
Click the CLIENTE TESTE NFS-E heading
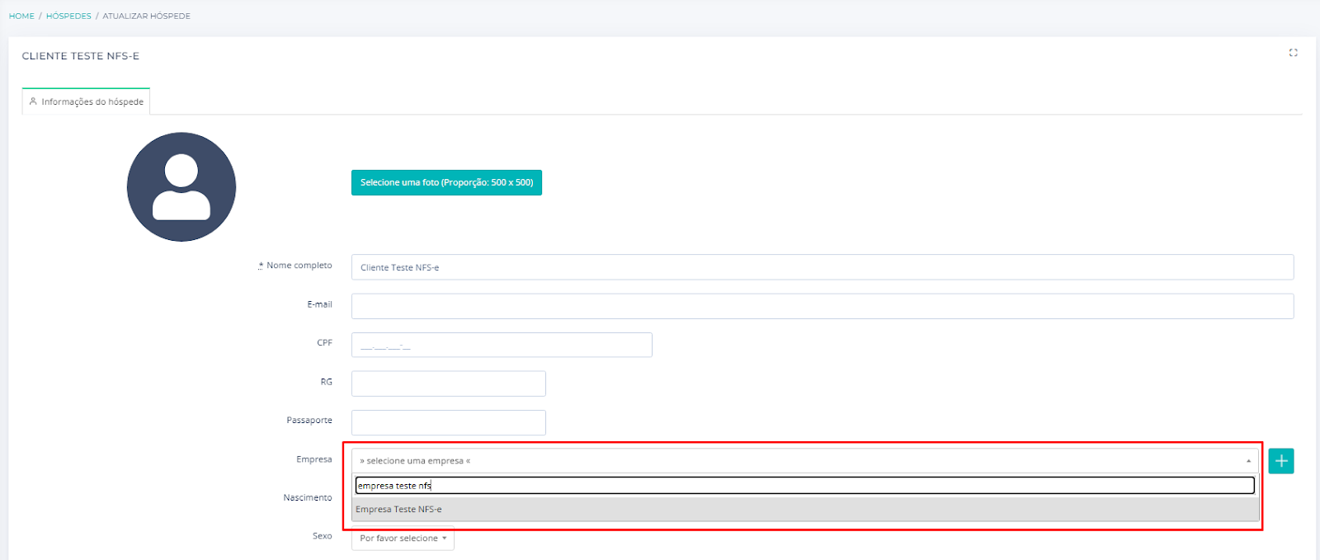(x=81, y=56)
